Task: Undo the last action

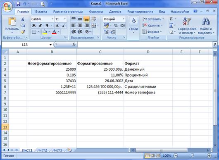Action: point(24,4)
